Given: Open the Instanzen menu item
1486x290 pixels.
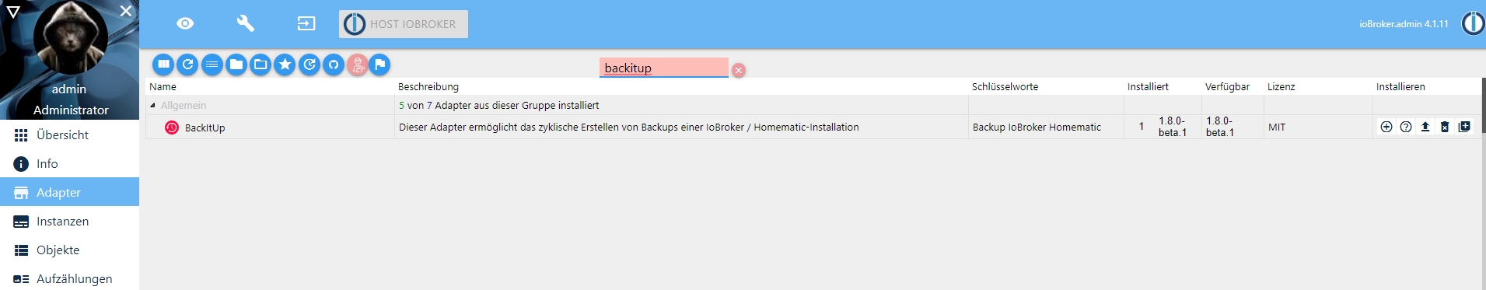Looking at the screenshot, I should 69,221.
